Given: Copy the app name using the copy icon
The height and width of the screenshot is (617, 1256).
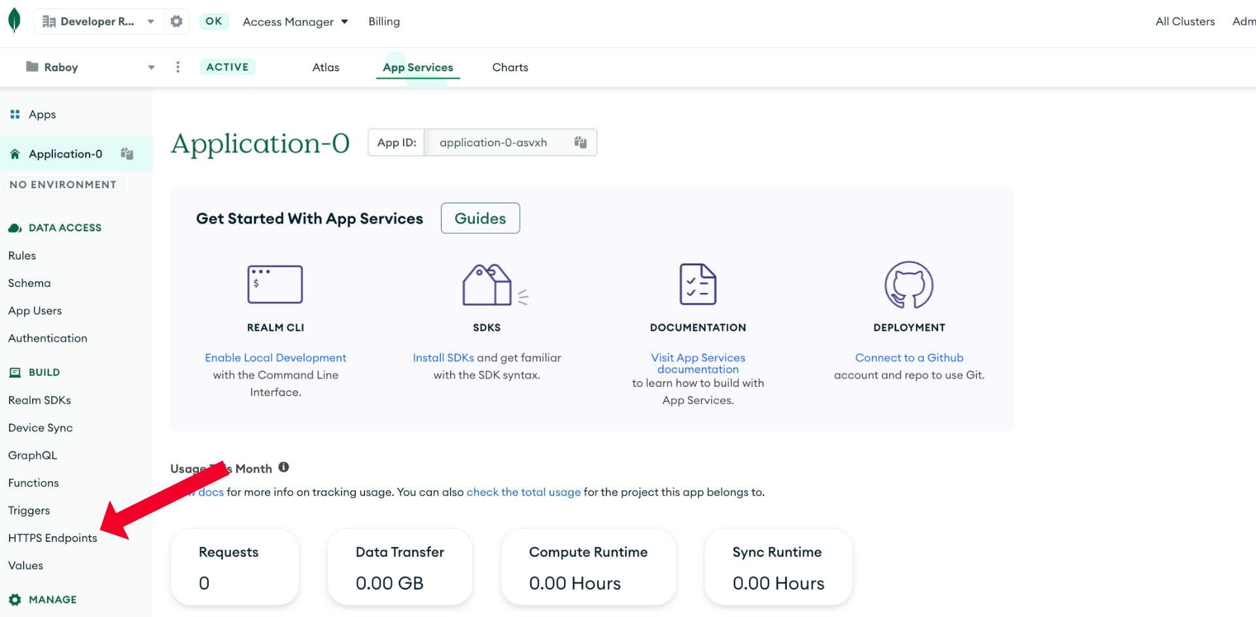Looking at the screenshot, I should (127, 153).
